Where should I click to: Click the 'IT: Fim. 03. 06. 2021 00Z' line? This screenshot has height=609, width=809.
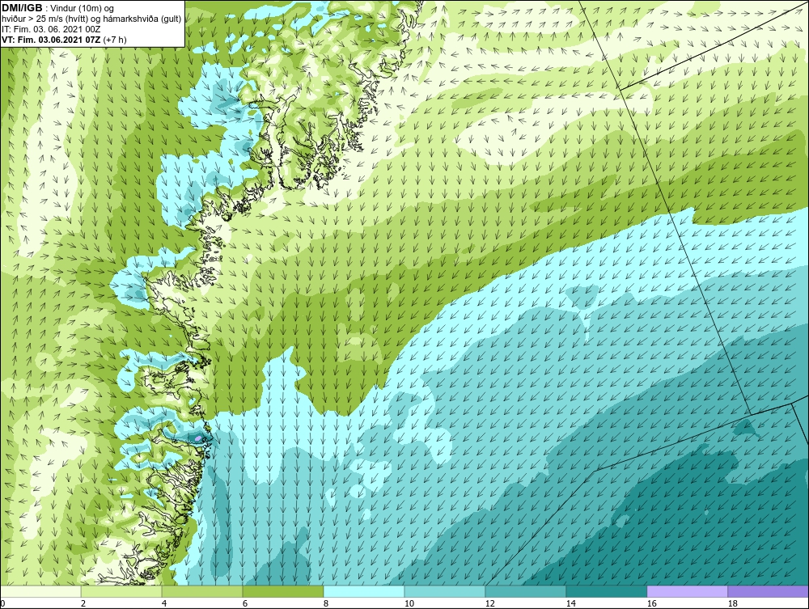[x=51, y=29]
